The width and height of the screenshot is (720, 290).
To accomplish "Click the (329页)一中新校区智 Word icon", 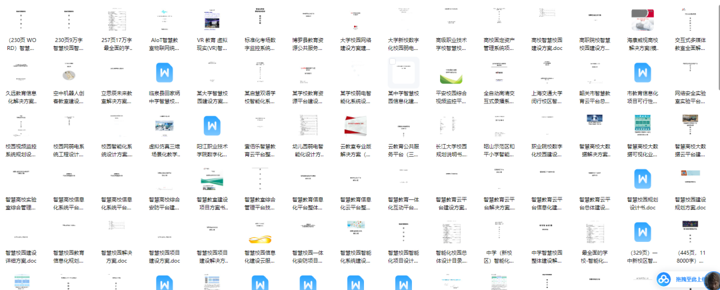I will (x=643, y=232).
